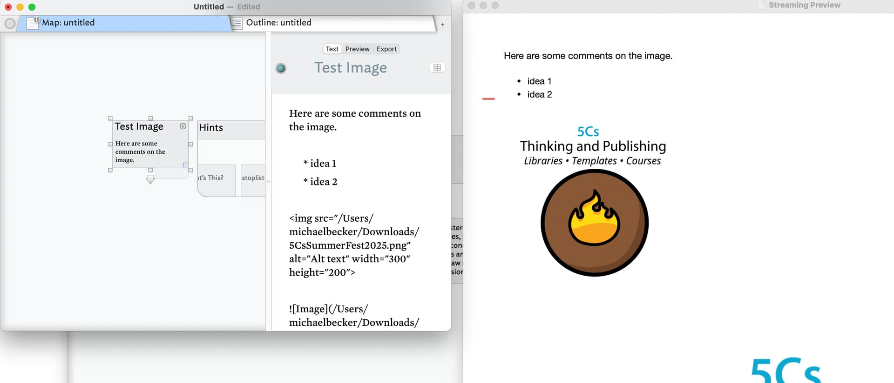Click the '![Image](/Users/' markdown line
This screenshot has height=383, width=894.
[328, 309]
